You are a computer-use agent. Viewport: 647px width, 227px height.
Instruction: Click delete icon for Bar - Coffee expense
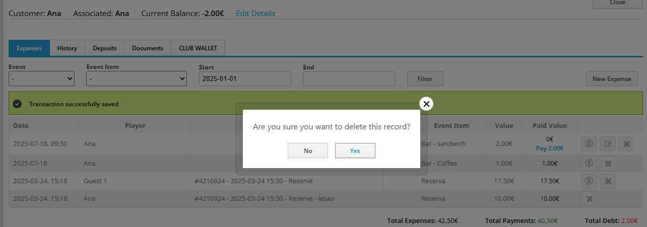point(608,163)
